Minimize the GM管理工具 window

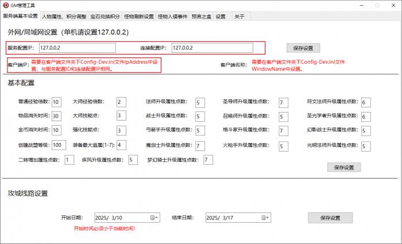pyautogui.click(x=362, y=5)
